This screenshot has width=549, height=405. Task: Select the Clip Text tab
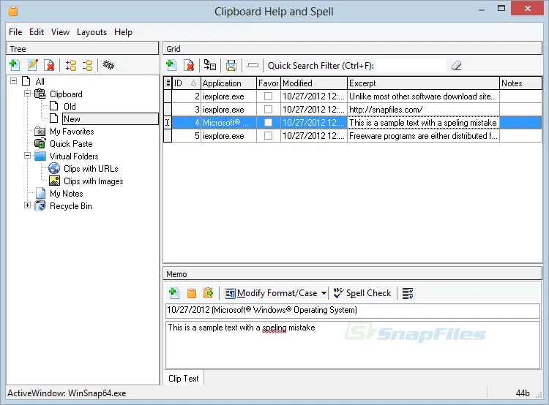pos(184,379)
